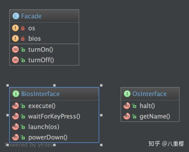Click the top-middle selection handle of BiosInterface
This screenshot has width=189, height=152.
tap(55, 85)
